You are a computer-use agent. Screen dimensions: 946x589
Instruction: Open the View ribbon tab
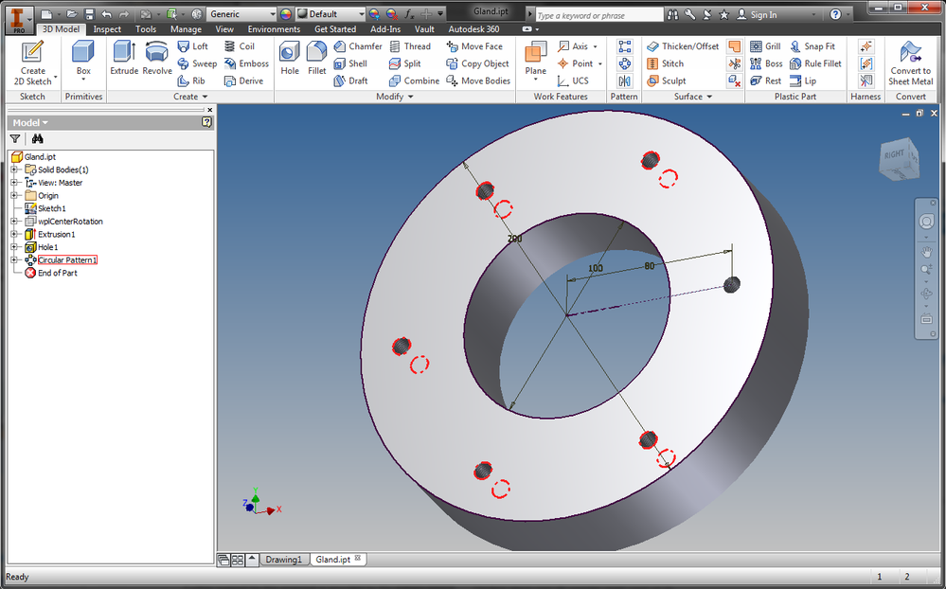coord(224,29)
